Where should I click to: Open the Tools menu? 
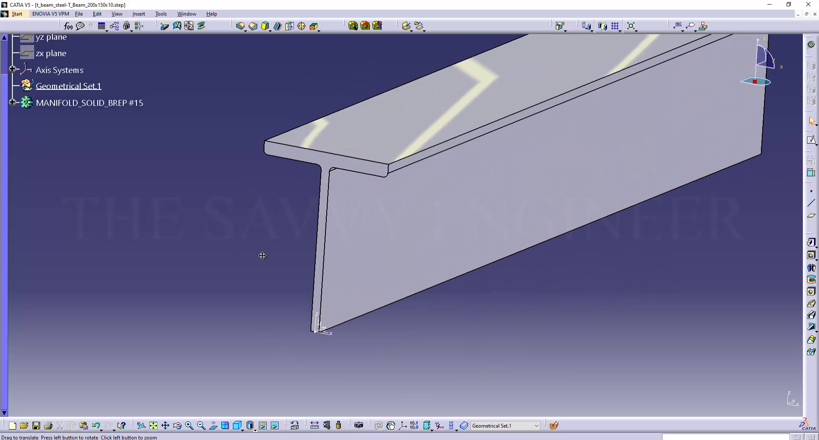161,14
